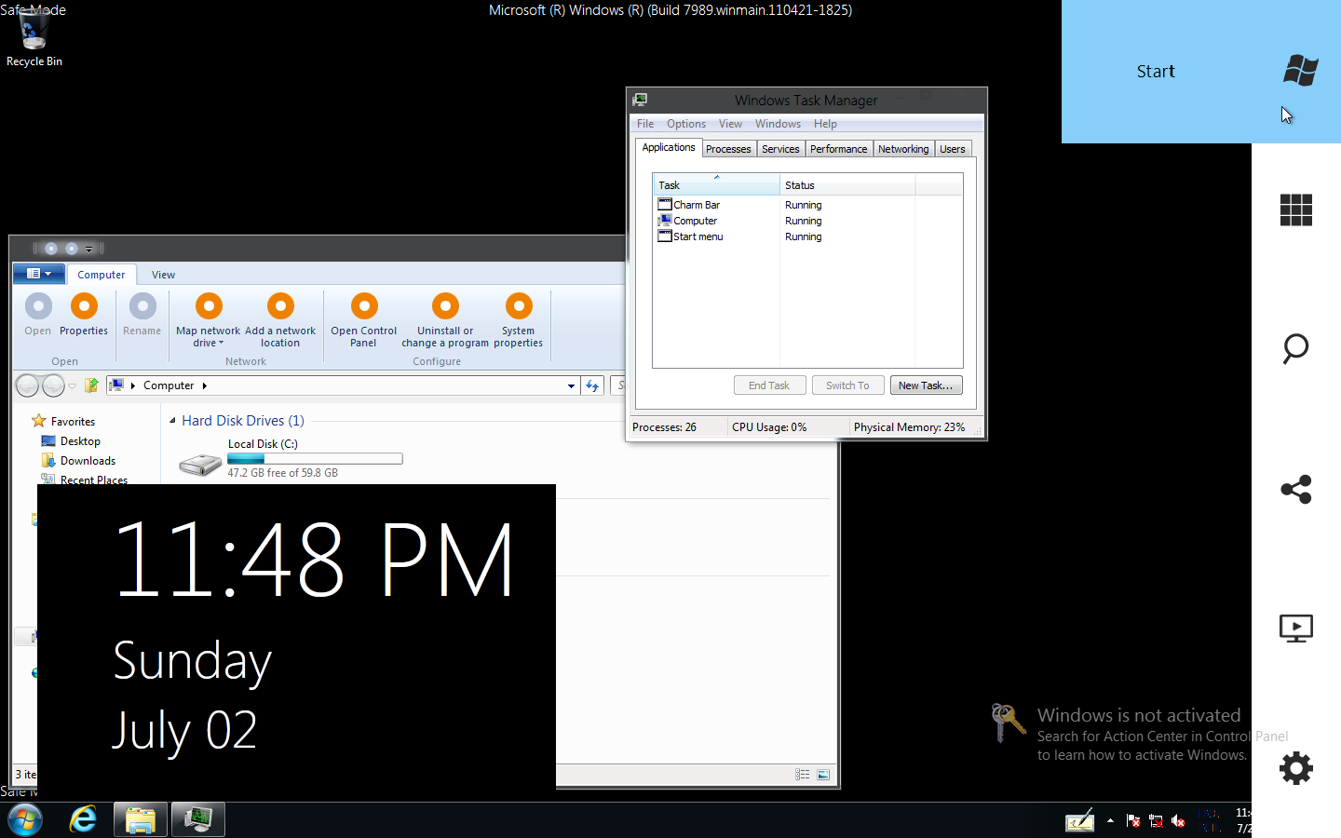Click the Local Disk (C:) space usage bar
Image resolution: width=1341 pixels, height=838 pixels.
tap(315, 459)
